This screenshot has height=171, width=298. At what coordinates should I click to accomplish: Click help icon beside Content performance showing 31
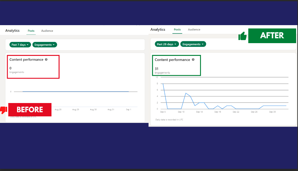click(193, 60)
